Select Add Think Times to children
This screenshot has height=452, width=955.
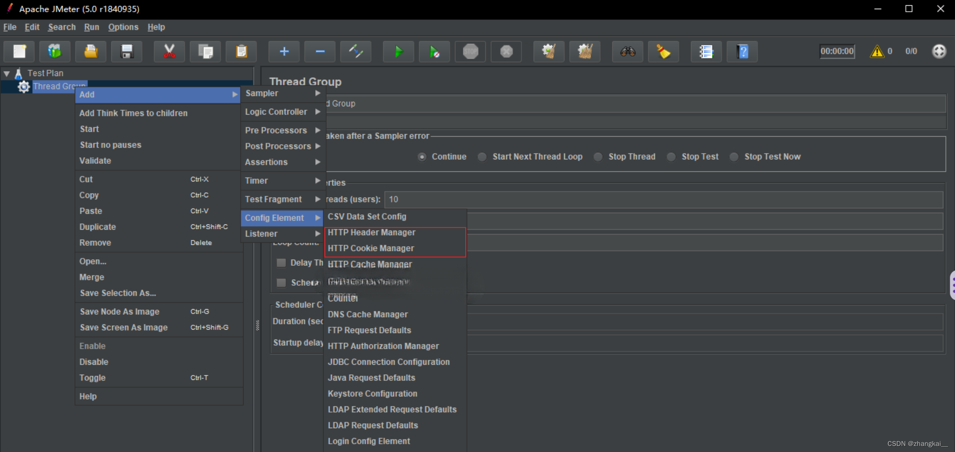(159, 113)
